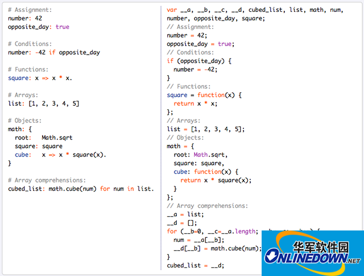Screen dimensions: 364x276
Task: Click the '__d[__b] = math.cube(num);' line
Action: [x=217, y=249]
